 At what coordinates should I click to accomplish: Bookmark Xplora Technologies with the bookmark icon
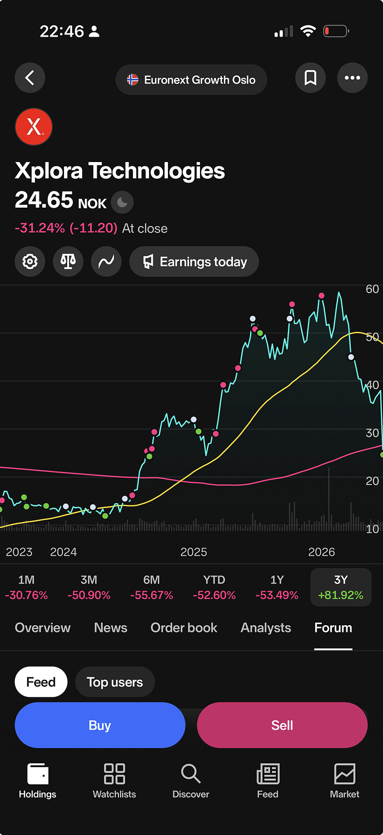310,78
